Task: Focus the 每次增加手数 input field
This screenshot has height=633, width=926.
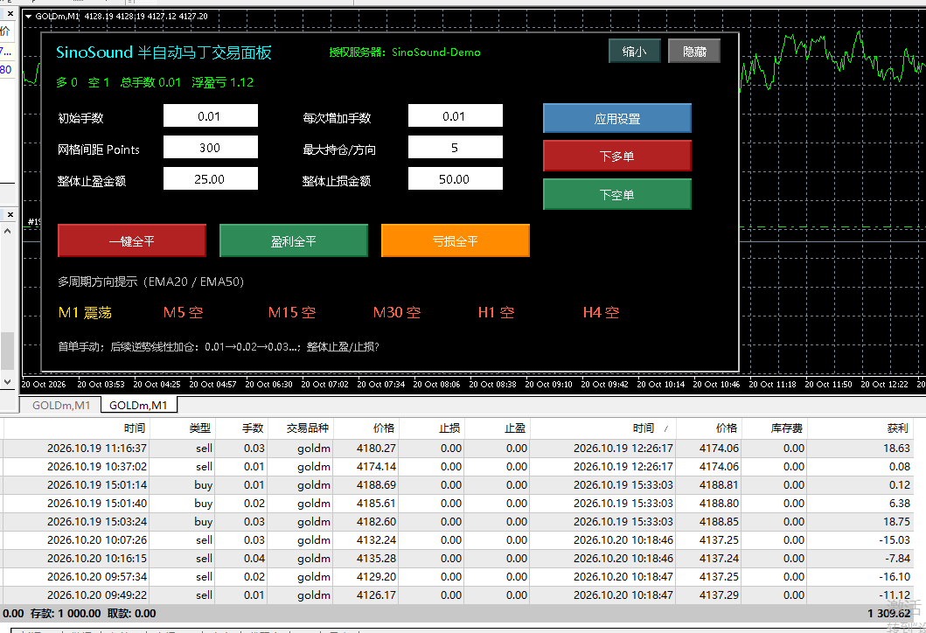Action: [456, 115]
